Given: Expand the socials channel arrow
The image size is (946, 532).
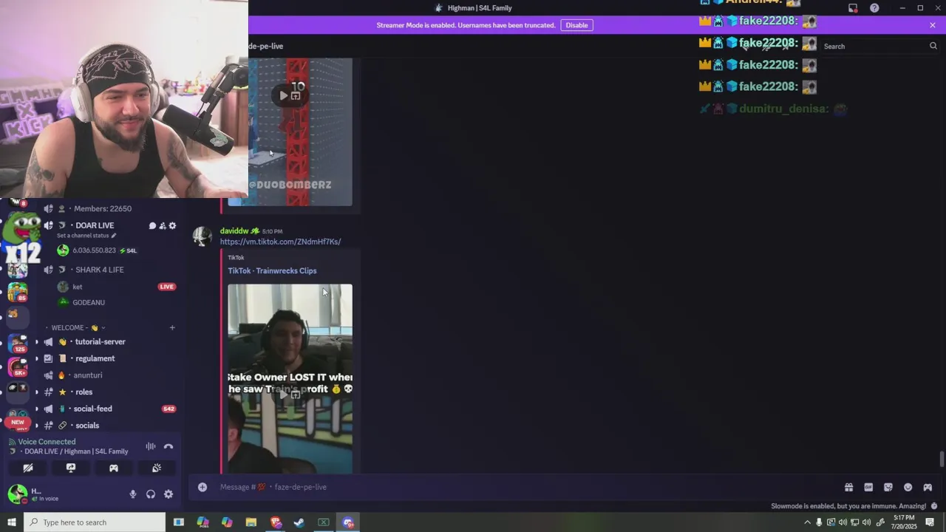Looking at the screenshot, I should click(37, 426).
